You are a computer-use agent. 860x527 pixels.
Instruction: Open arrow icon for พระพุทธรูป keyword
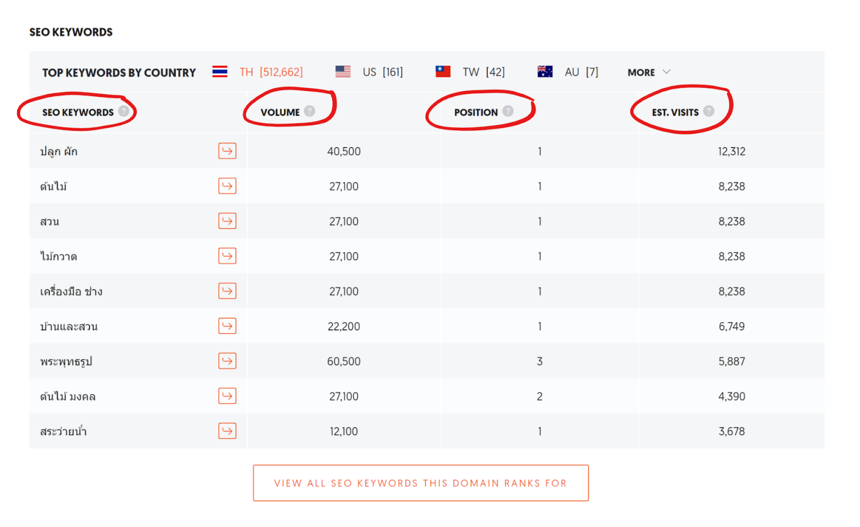(227, 361)
